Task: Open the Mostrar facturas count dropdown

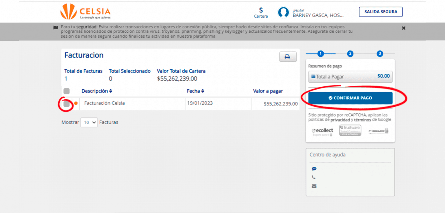Action: coord(89,123)
